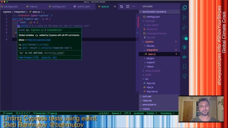Click the editor vertical scrollbar
The width and height of the screenshot is (228, 128).
click(137, 53)
